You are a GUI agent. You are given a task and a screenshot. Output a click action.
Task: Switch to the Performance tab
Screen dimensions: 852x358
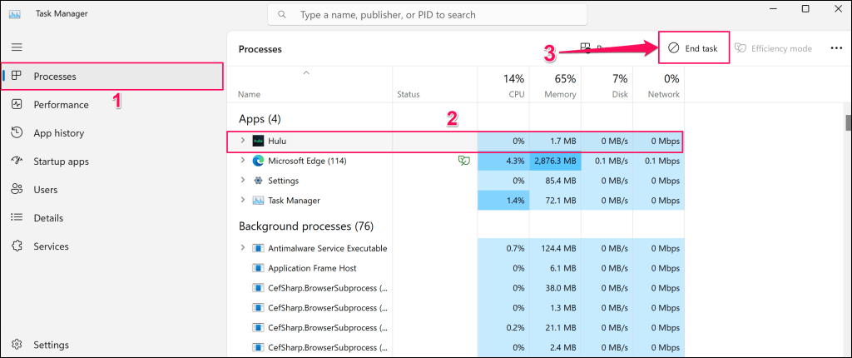(x=61, y=105)
